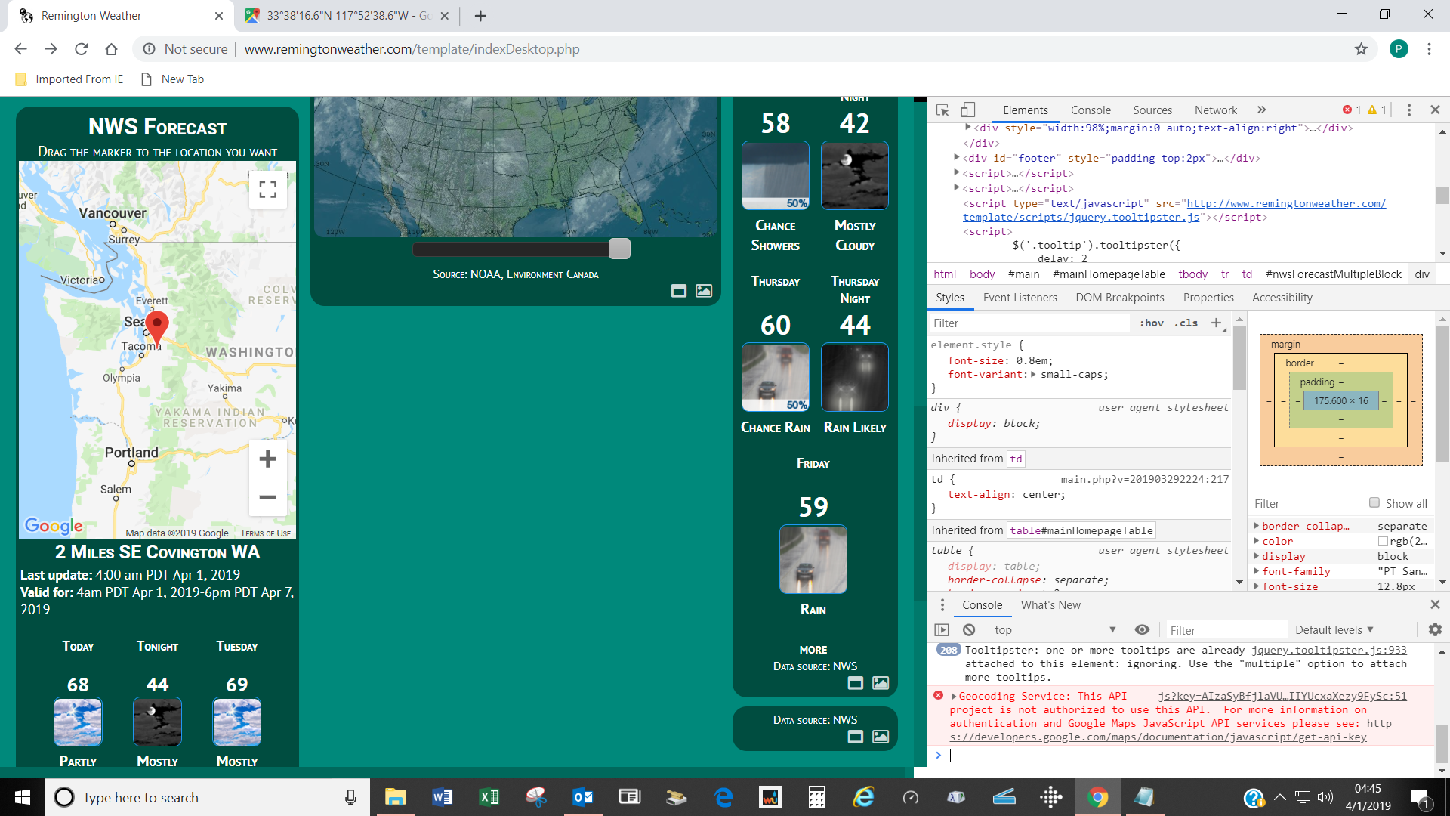The height and width of the screenshot is (816, 1450).
Task: Create live expression eye icon
Action: [1143, 630]
